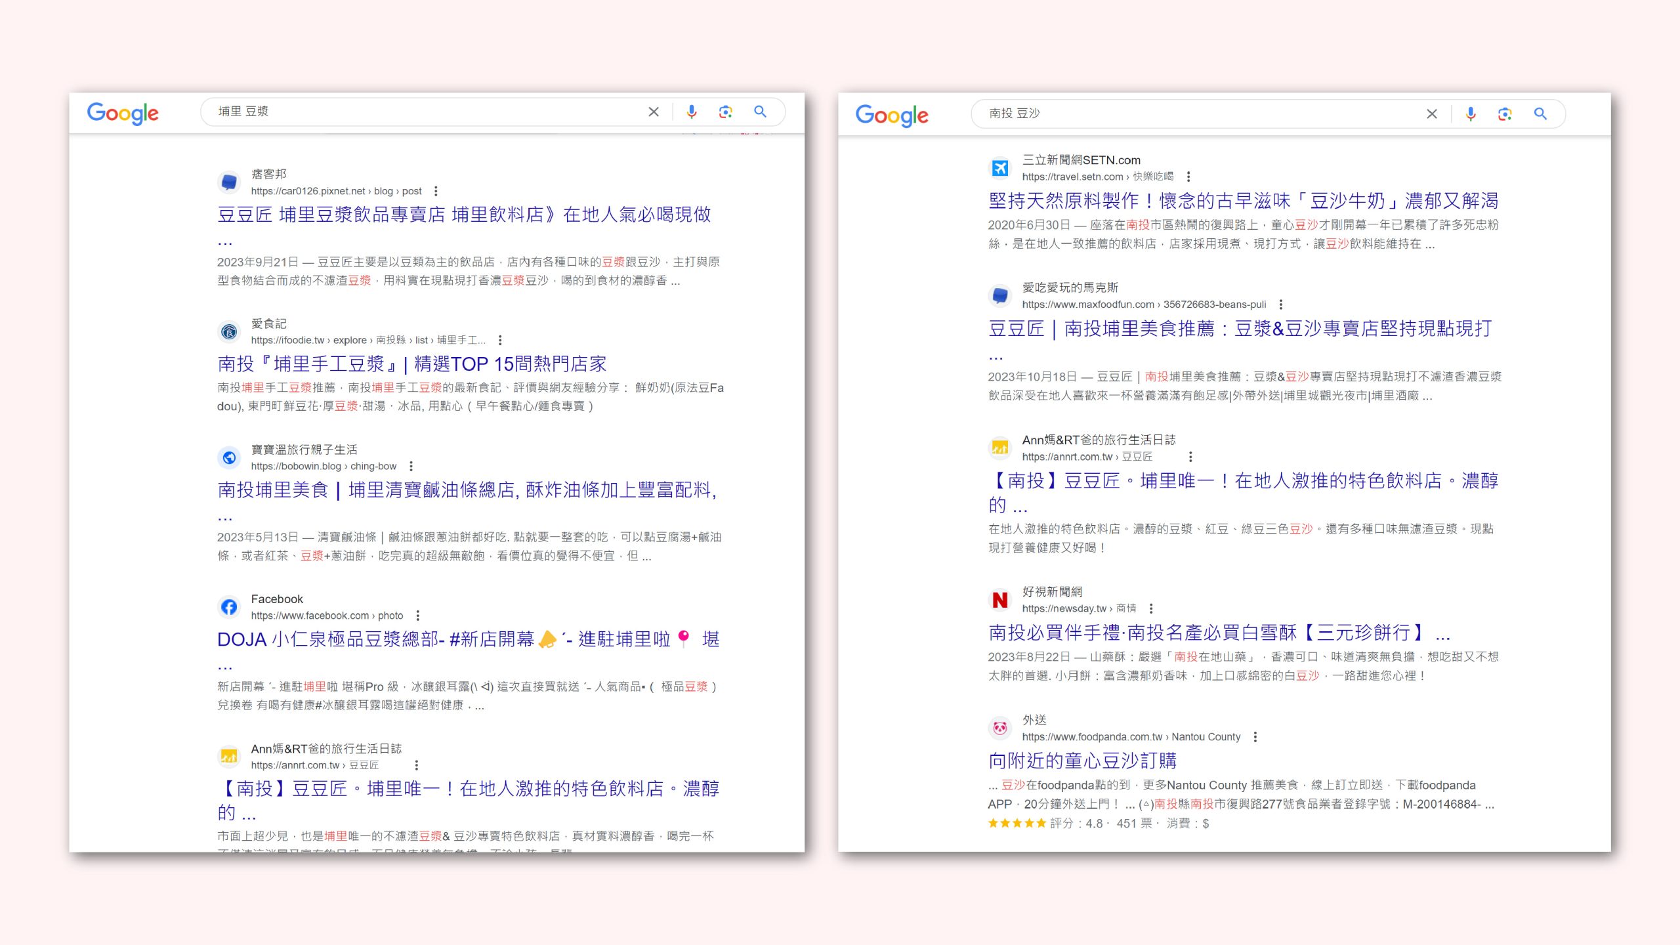Click the 愛食記 site favicon
The image size is (1680, 945).
pos(229,331)
